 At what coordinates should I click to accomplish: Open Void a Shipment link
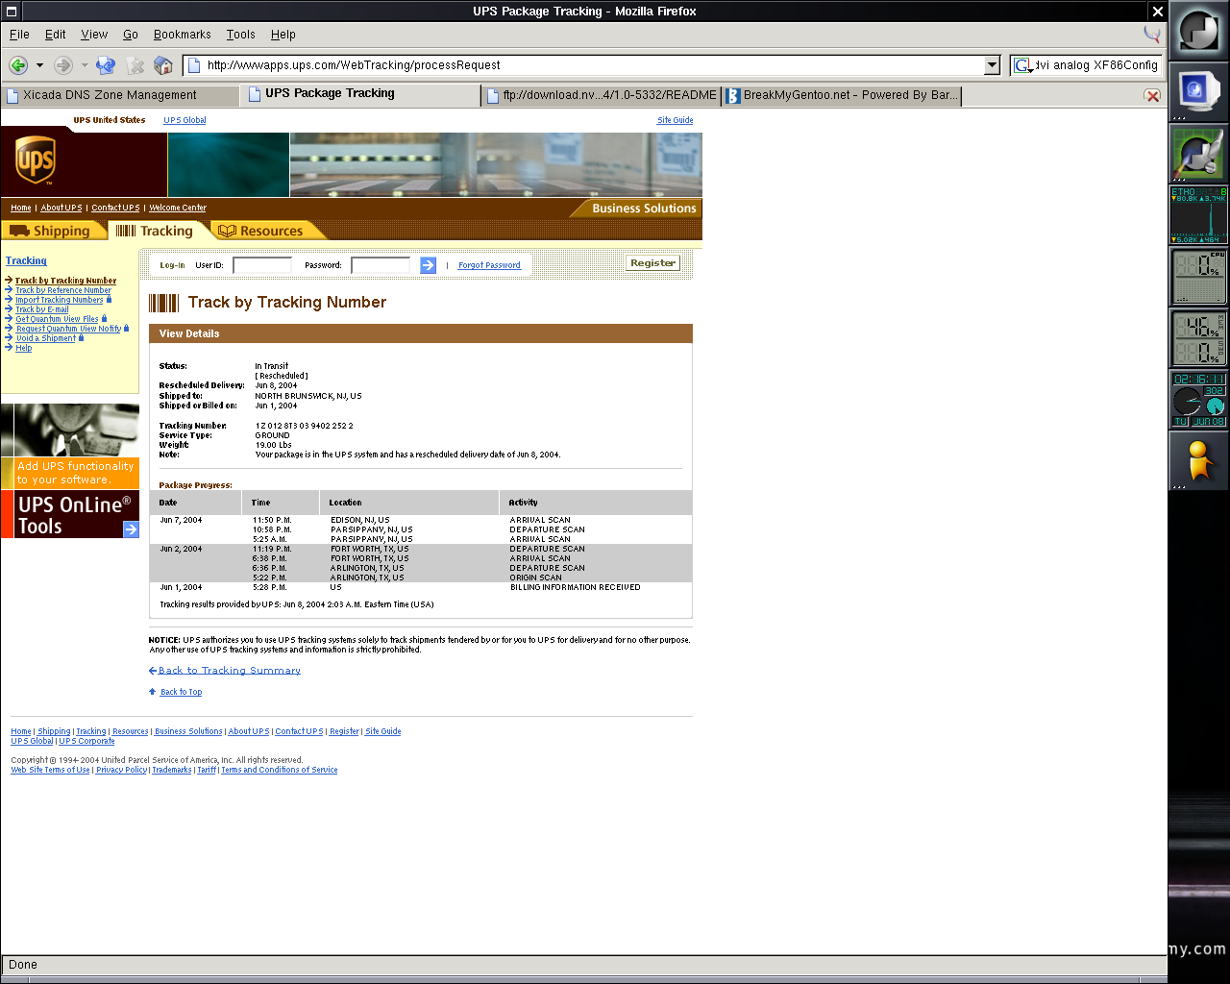(46, 338)
